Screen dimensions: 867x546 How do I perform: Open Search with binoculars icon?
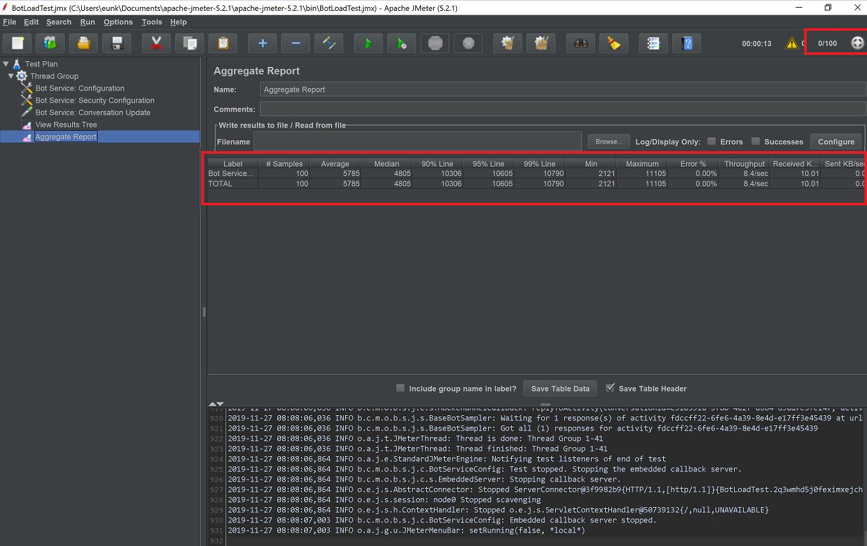click(581, 43)
